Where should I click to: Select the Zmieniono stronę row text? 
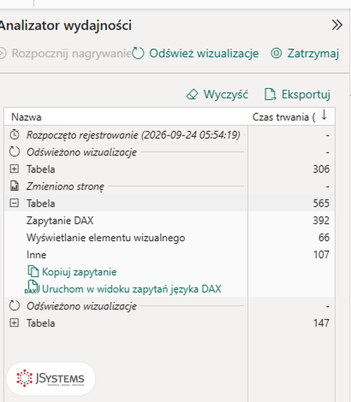(x=65, y=186)
